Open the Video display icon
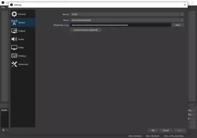 (14, 48)
